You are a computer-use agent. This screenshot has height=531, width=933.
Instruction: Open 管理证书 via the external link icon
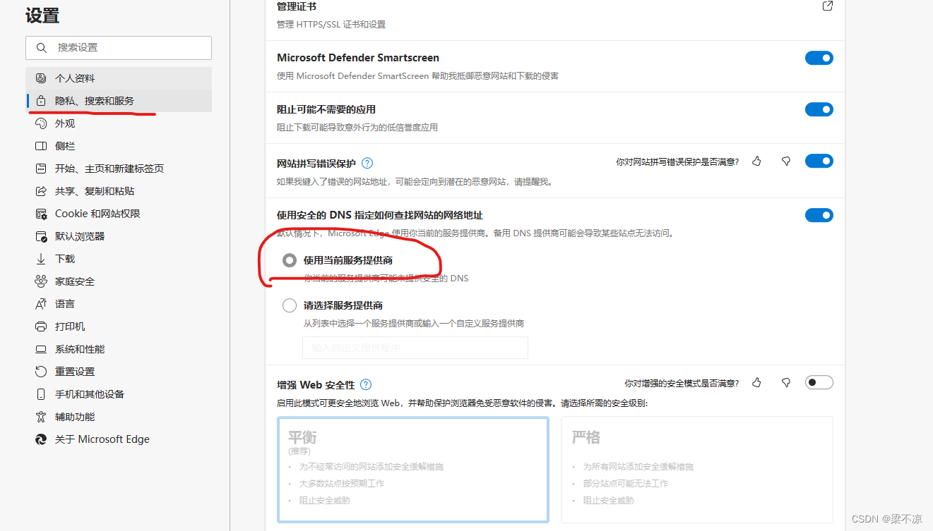pos(827,6)
